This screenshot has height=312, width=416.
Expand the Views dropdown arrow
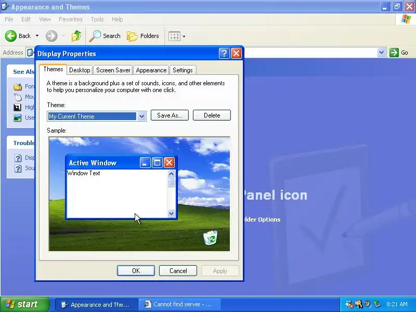(x=184, y=36)
